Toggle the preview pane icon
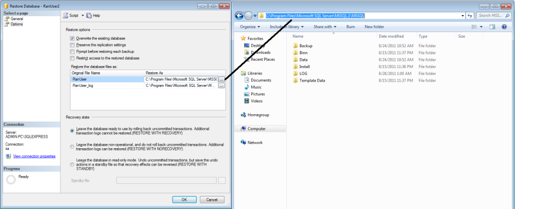Screen dimensions: 536x209 pyautogui.click(x=492, y=27)
